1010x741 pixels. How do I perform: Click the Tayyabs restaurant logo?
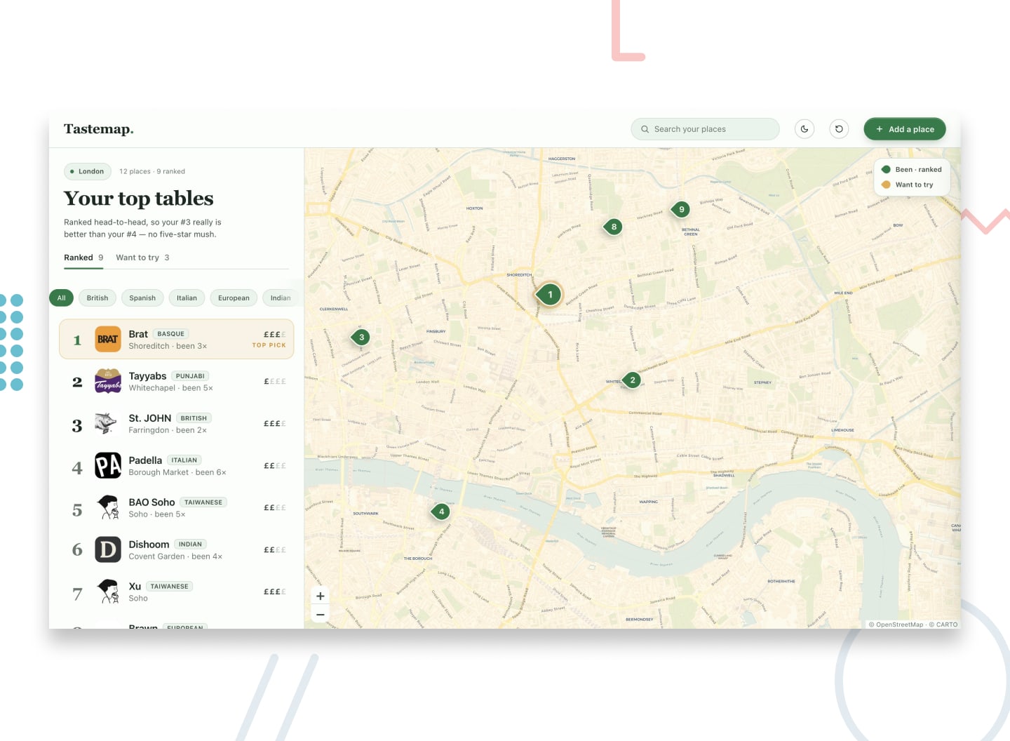[108, 382]
